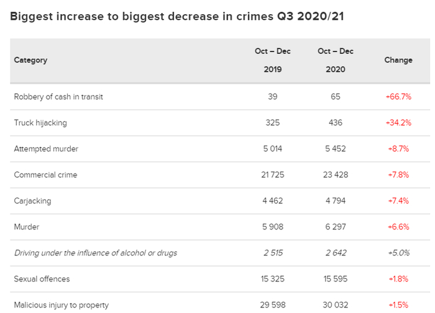This screenshot has height=313, width=435.
Task: Click the 2020 value 23 428
Action: coord(335,175)
